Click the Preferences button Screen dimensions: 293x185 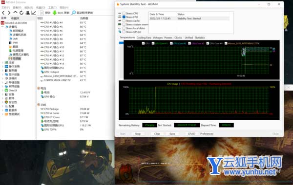tap(207, 134)
